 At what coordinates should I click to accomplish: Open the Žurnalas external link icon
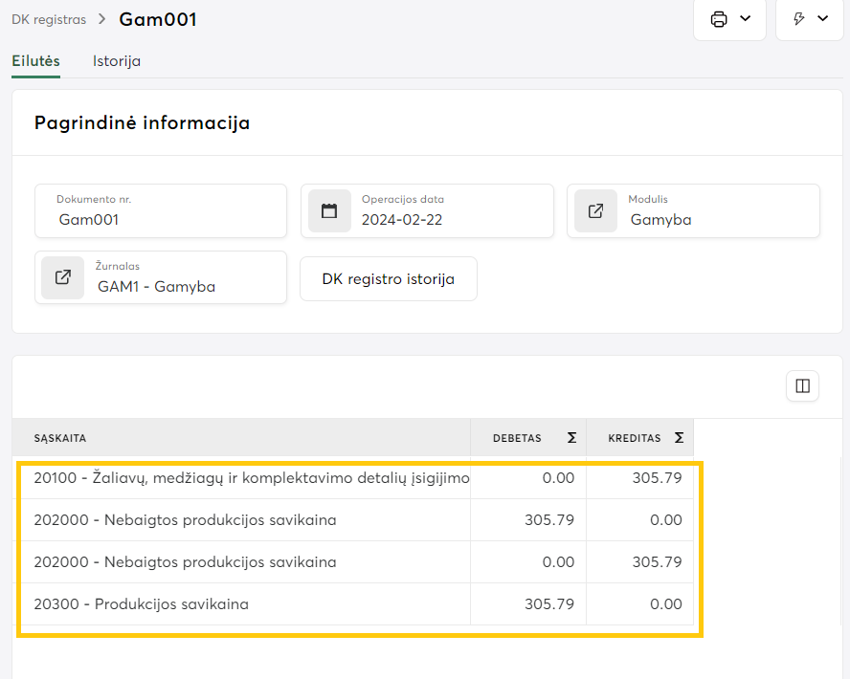coord(63,277)
